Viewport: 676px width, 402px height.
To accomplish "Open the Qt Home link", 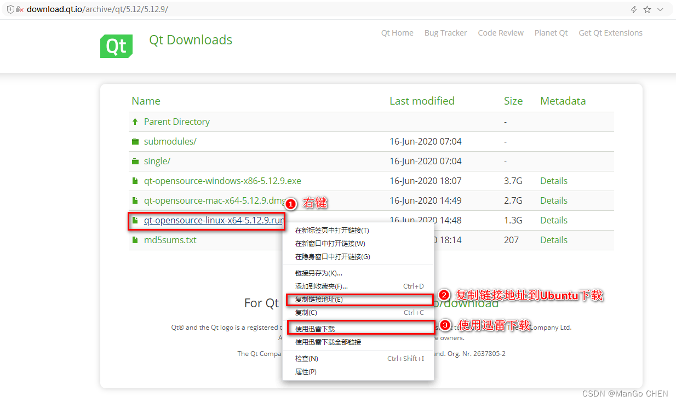I will (397, 33).
